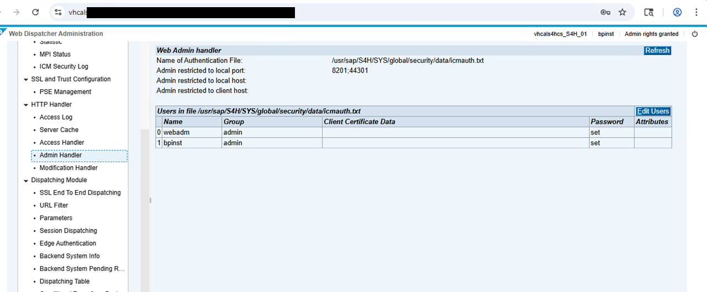
Task: Click the browser forward arrow icon
Action: (x=16, y=12)
